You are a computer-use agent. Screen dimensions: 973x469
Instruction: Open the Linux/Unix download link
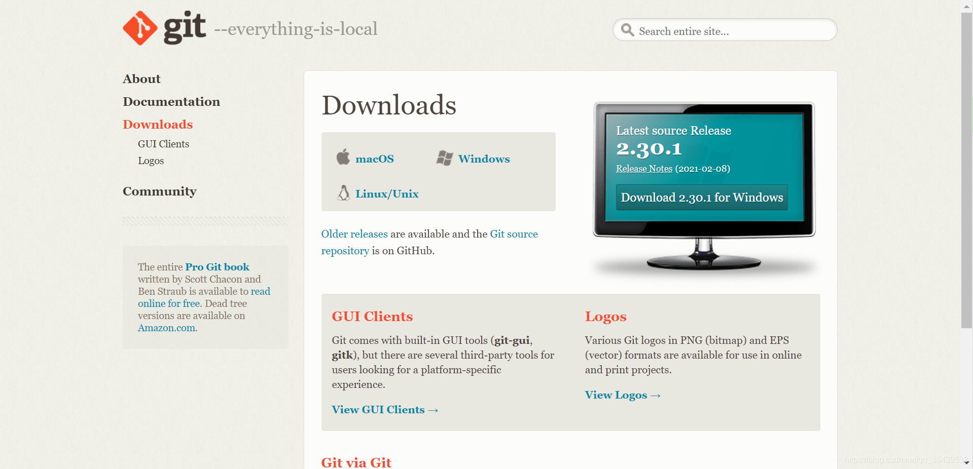(x=387, y=194)
